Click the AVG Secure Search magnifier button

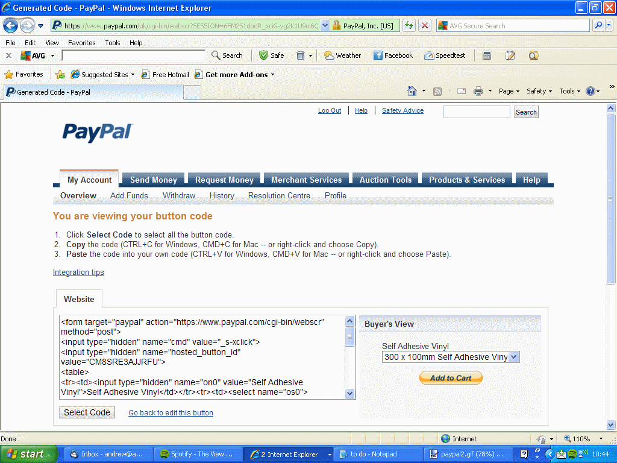point(598,26)
